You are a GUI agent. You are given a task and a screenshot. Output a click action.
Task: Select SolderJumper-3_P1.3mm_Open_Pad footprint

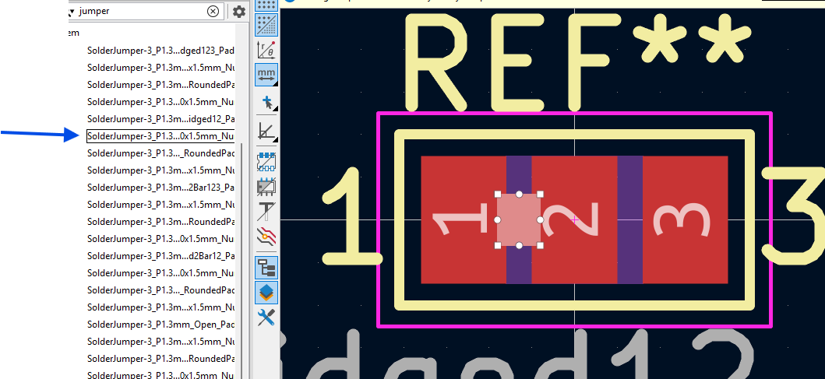(160, 324)
